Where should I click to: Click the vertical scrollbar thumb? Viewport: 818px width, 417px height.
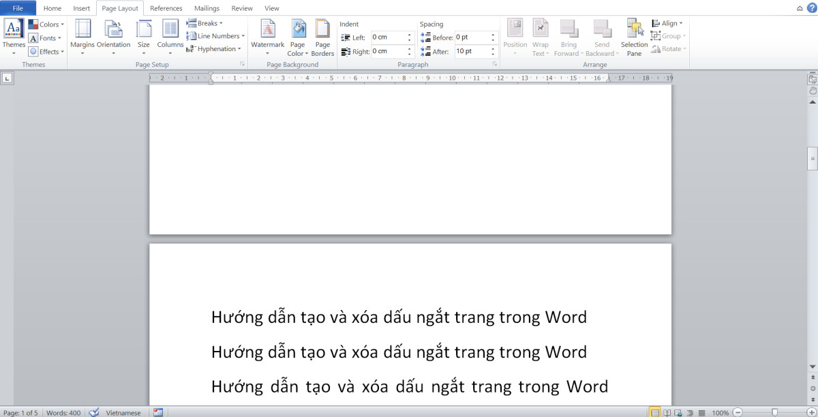(813, 158)
